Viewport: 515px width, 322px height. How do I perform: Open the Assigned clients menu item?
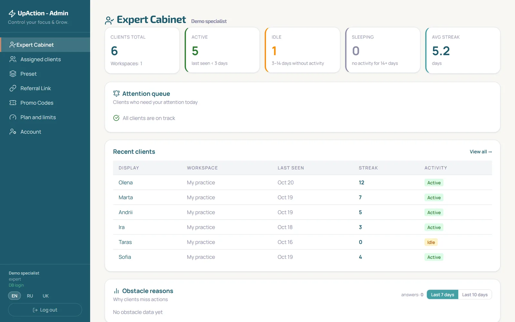tap(45, 59)
